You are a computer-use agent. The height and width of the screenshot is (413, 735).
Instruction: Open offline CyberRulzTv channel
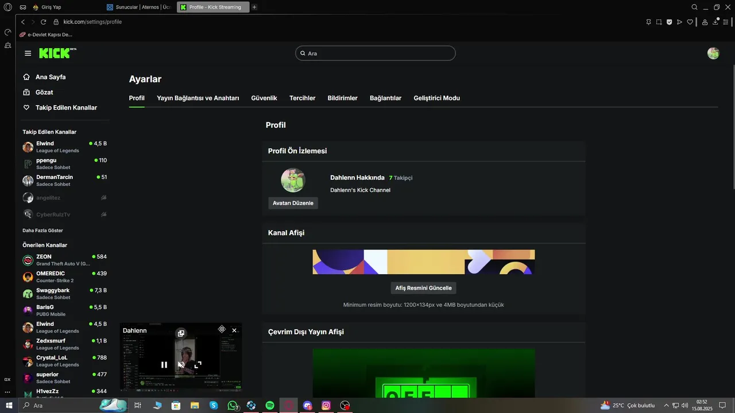pyautogui.click(x=64, y=215)
